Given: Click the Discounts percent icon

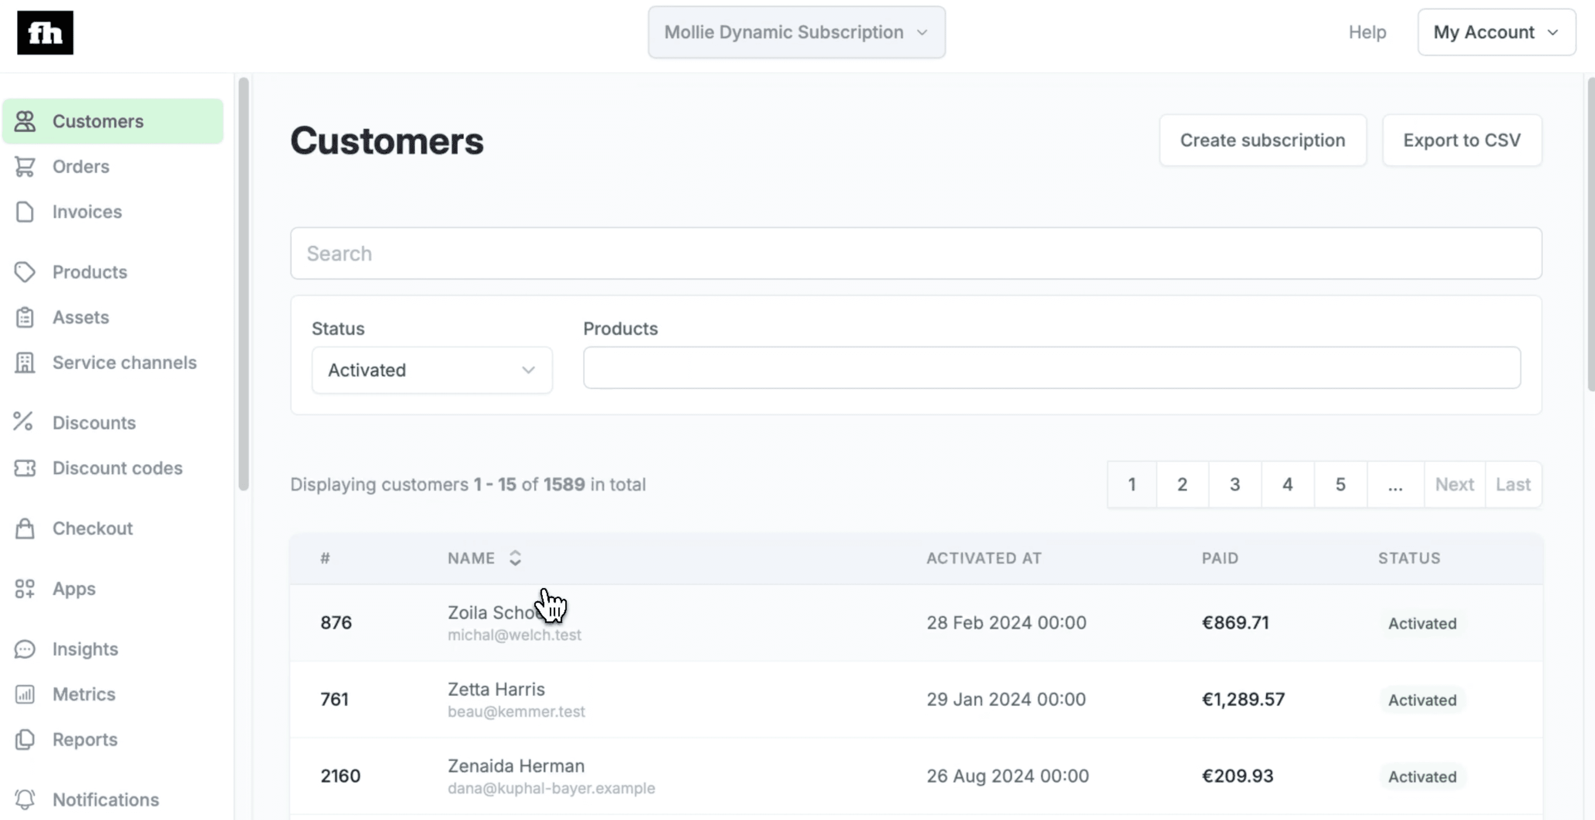Looking at the screenshot, I should [x=24, y=422].
